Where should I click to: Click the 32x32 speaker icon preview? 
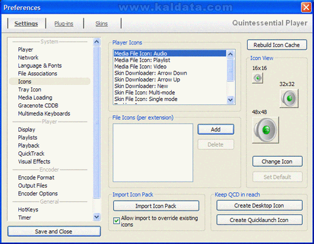tap(289, 99)
